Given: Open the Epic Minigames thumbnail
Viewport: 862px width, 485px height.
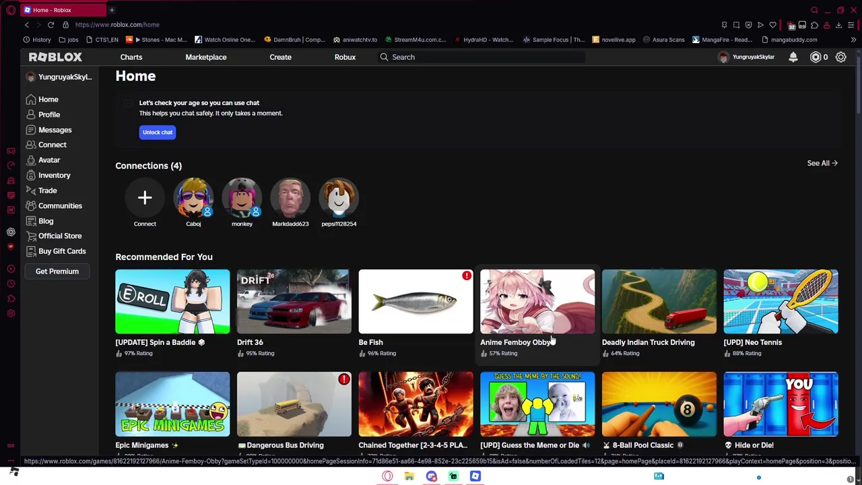Looking at the screenshot, I should pyautogui.click(x=172, y=404).
